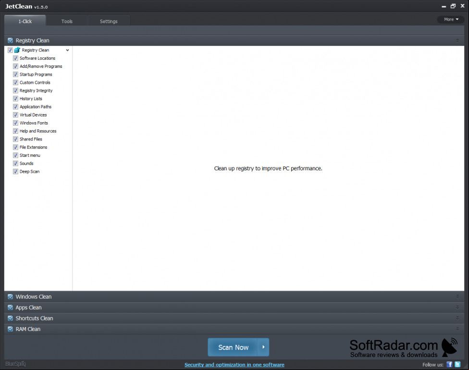
Task: Disable Registry Integrity checkbox
Action: [x=15, y=90]
